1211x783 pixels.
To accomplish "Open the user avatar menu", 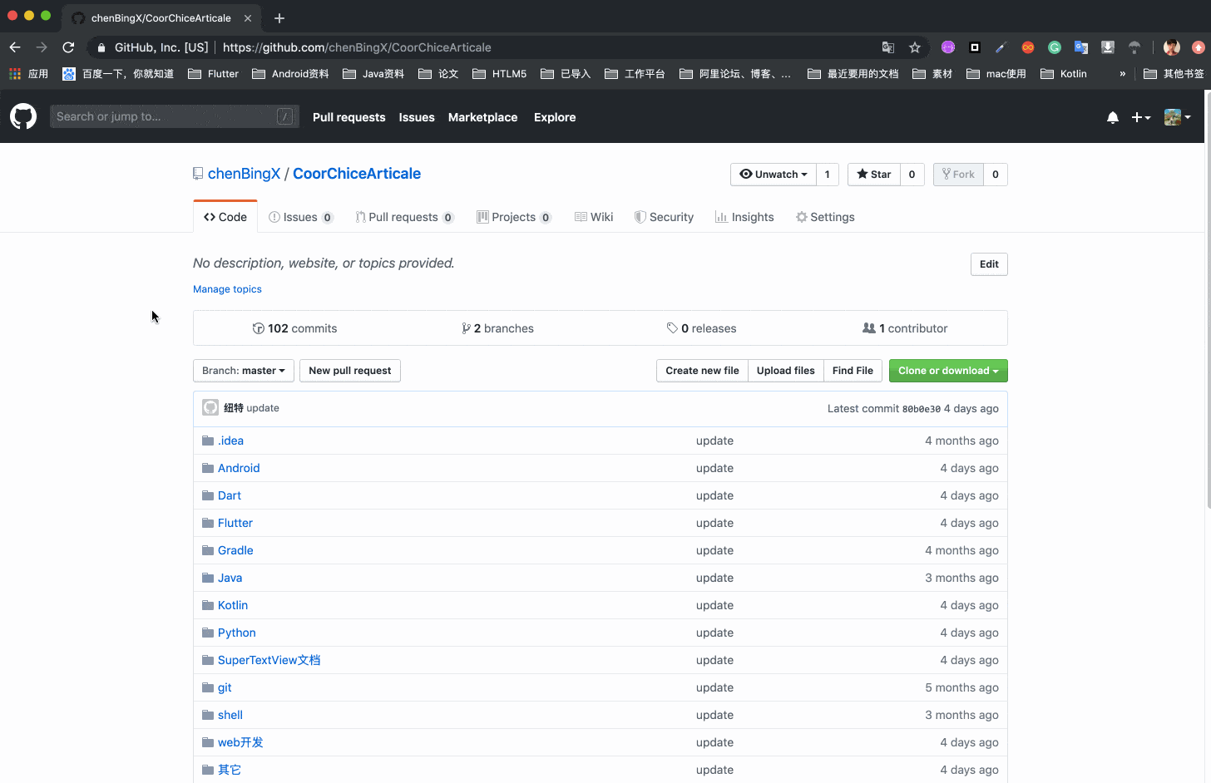I will tap(1177, 117).
